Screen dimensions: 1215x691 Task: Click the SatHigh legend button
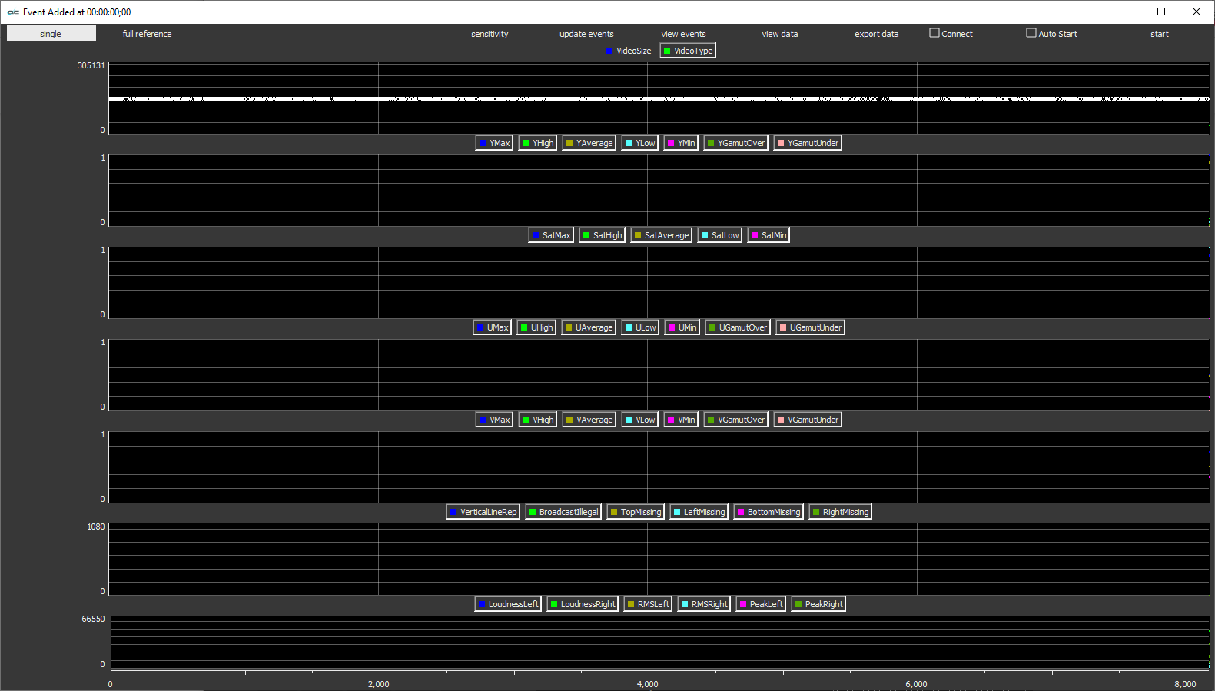pos(603,235)
